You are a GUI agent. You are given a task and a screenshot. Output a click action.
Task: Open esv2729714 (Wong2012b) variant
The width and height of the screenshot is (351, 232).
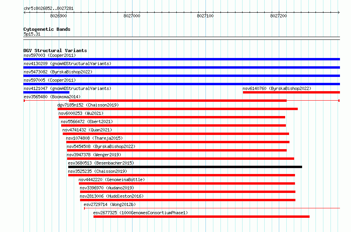(110, 204)
